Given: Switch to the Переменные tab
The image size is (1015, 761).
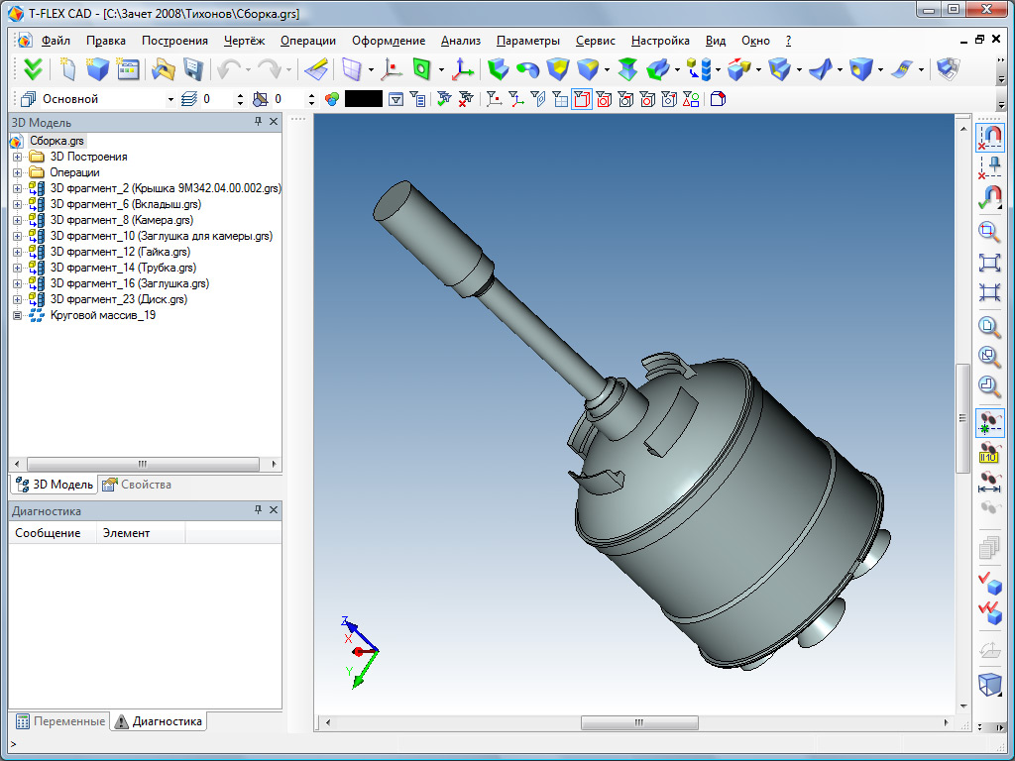Looking at the screenshot, I should (60, 721).
